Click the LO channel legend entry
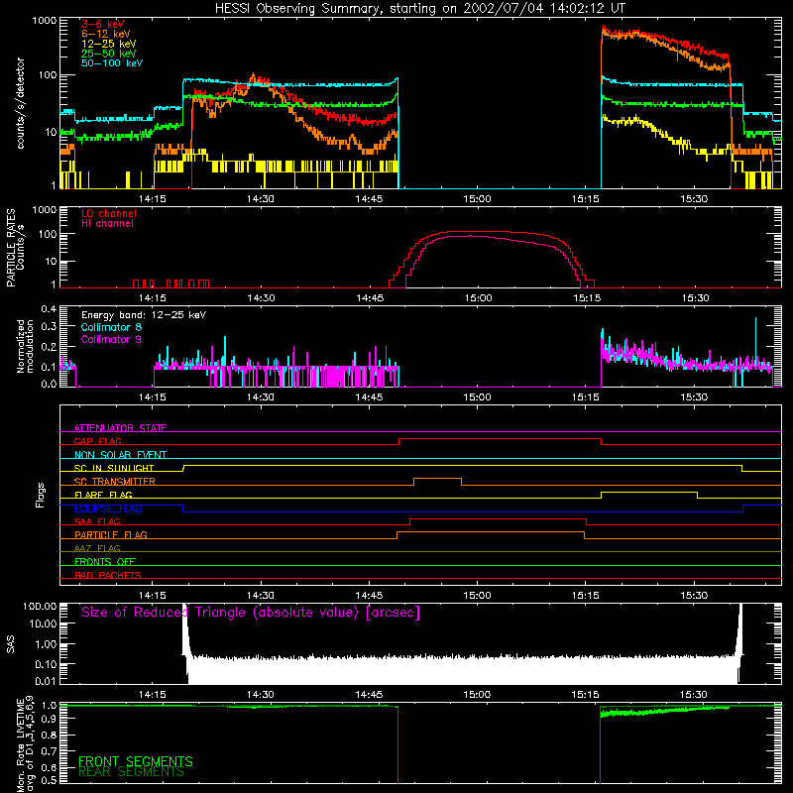 (x=109, y=213)
